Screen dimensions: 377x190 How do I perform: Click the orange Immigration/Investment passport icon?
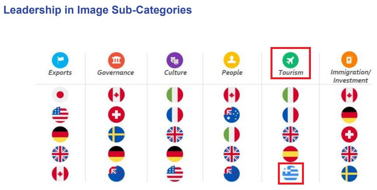point(349,60)
